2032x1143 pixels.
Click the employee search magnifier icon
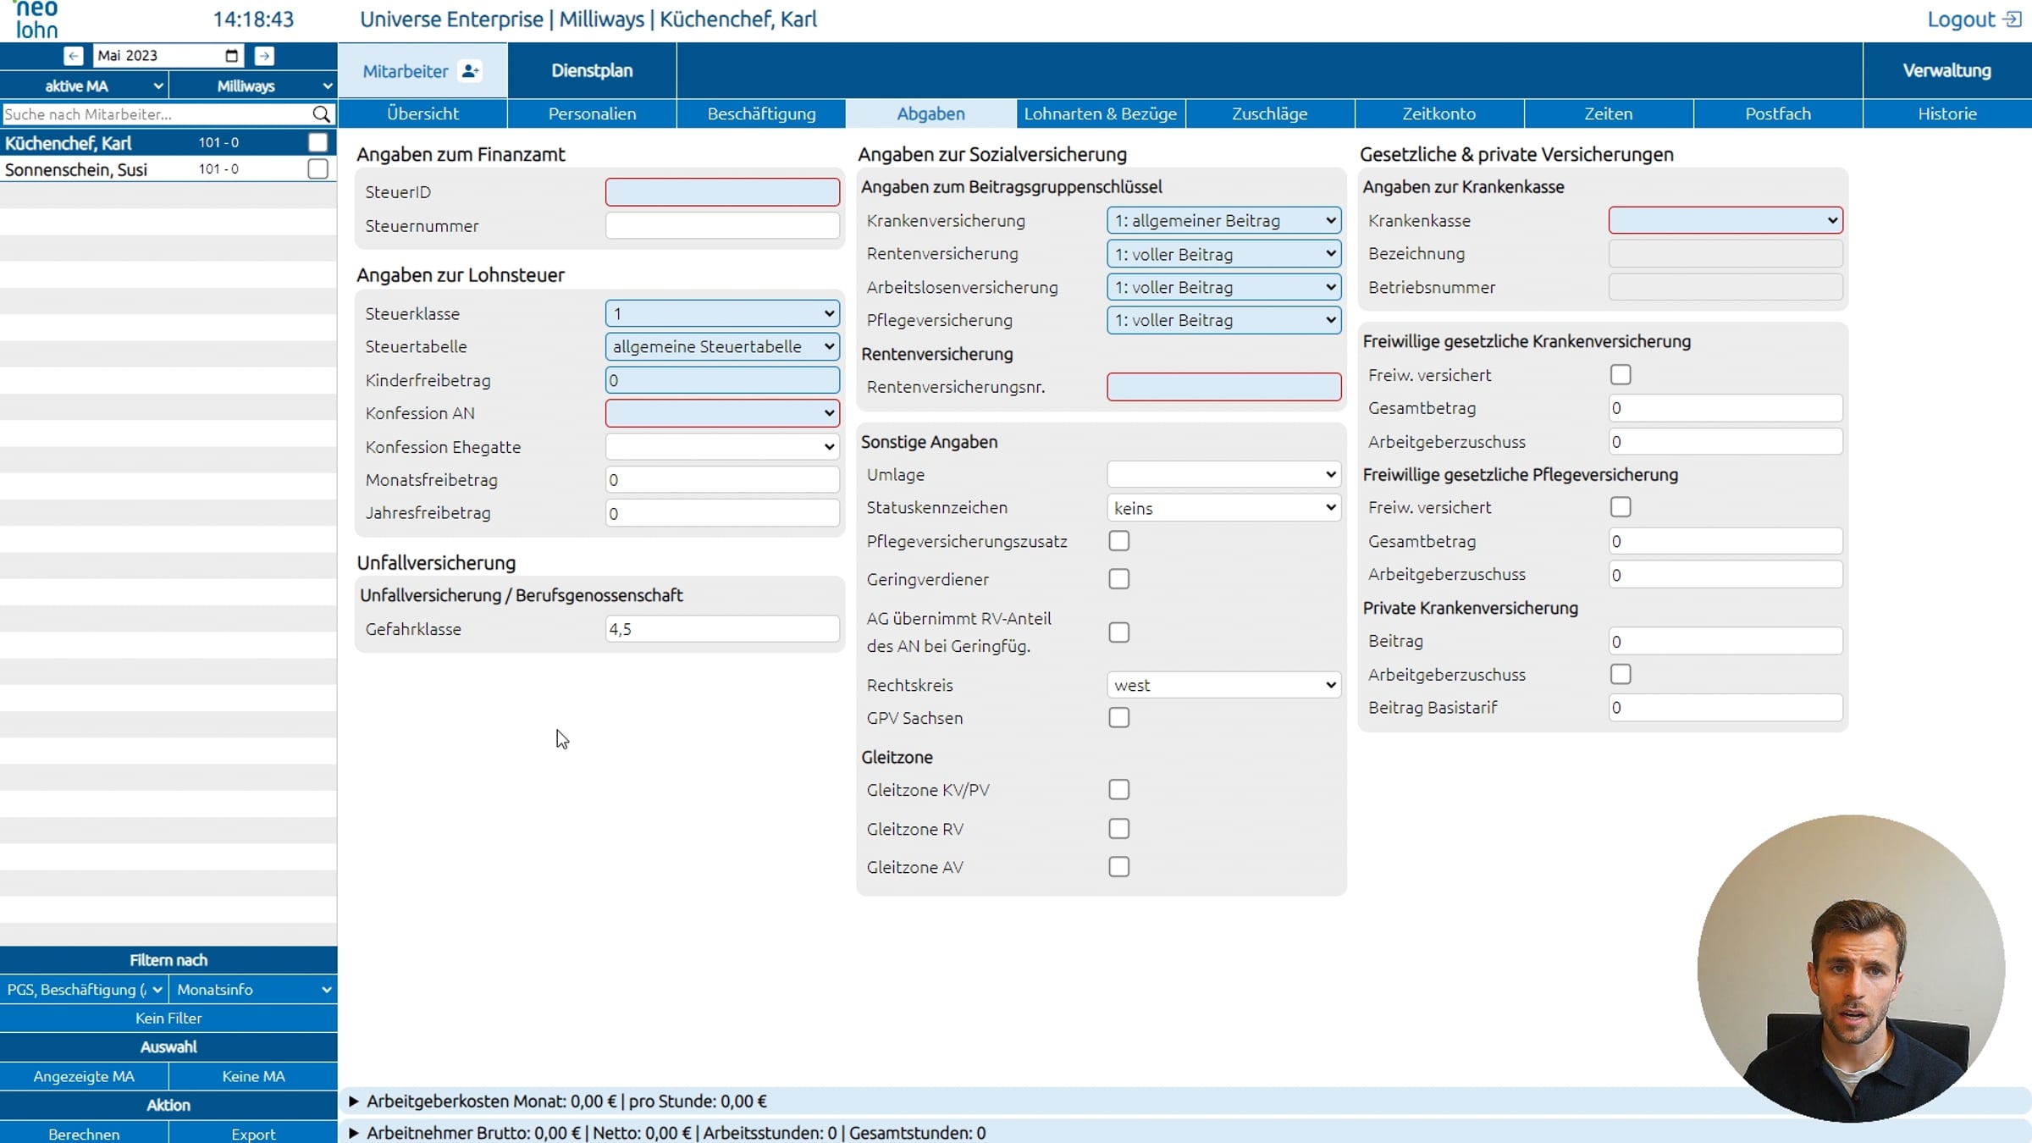(x=321, y=114)
